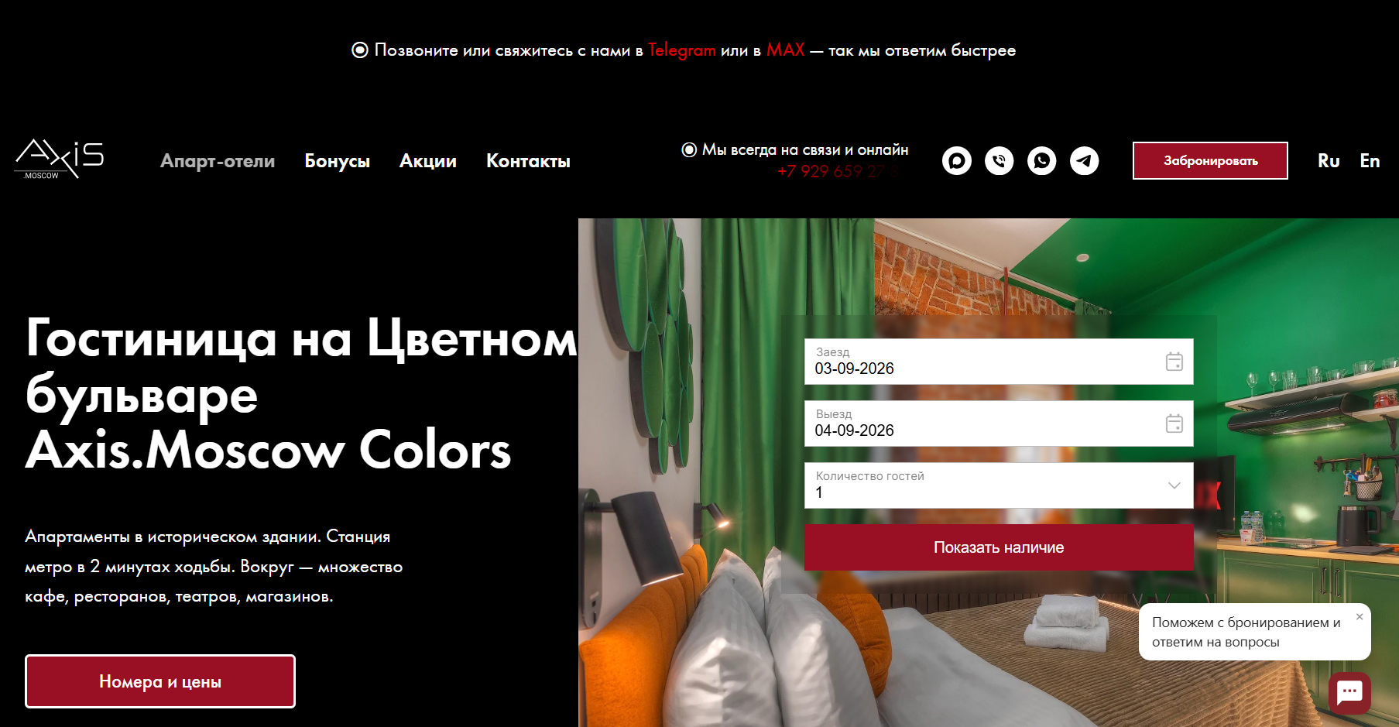Close the booking help popup

click(1360, 617)
